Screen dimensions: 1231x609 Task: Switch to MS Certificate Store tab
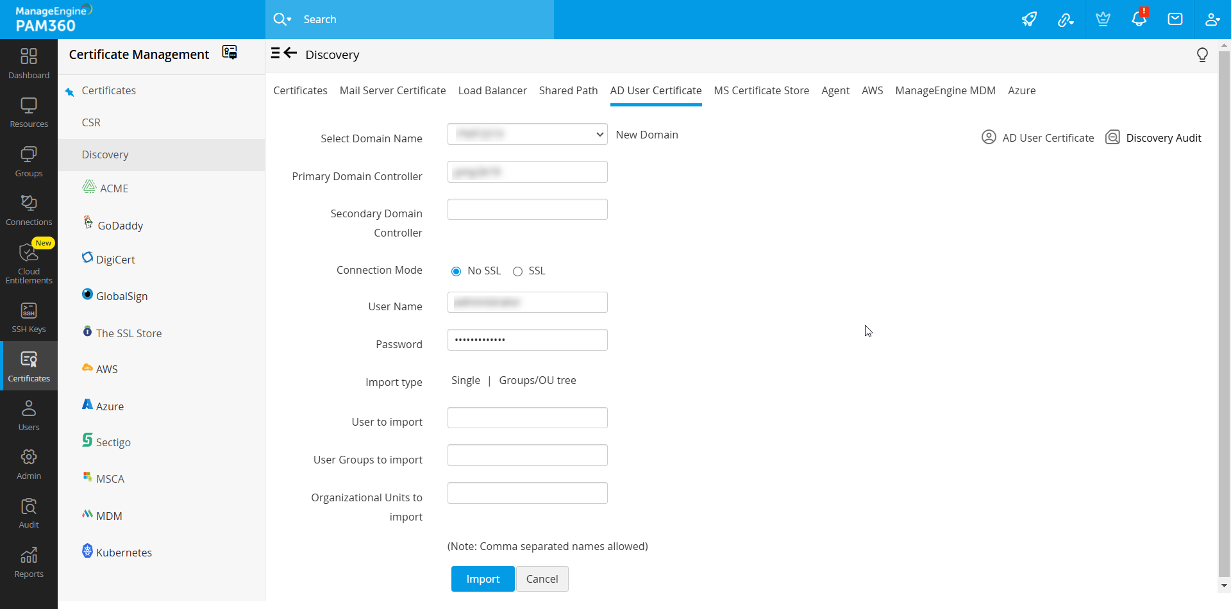pos(761,90)
